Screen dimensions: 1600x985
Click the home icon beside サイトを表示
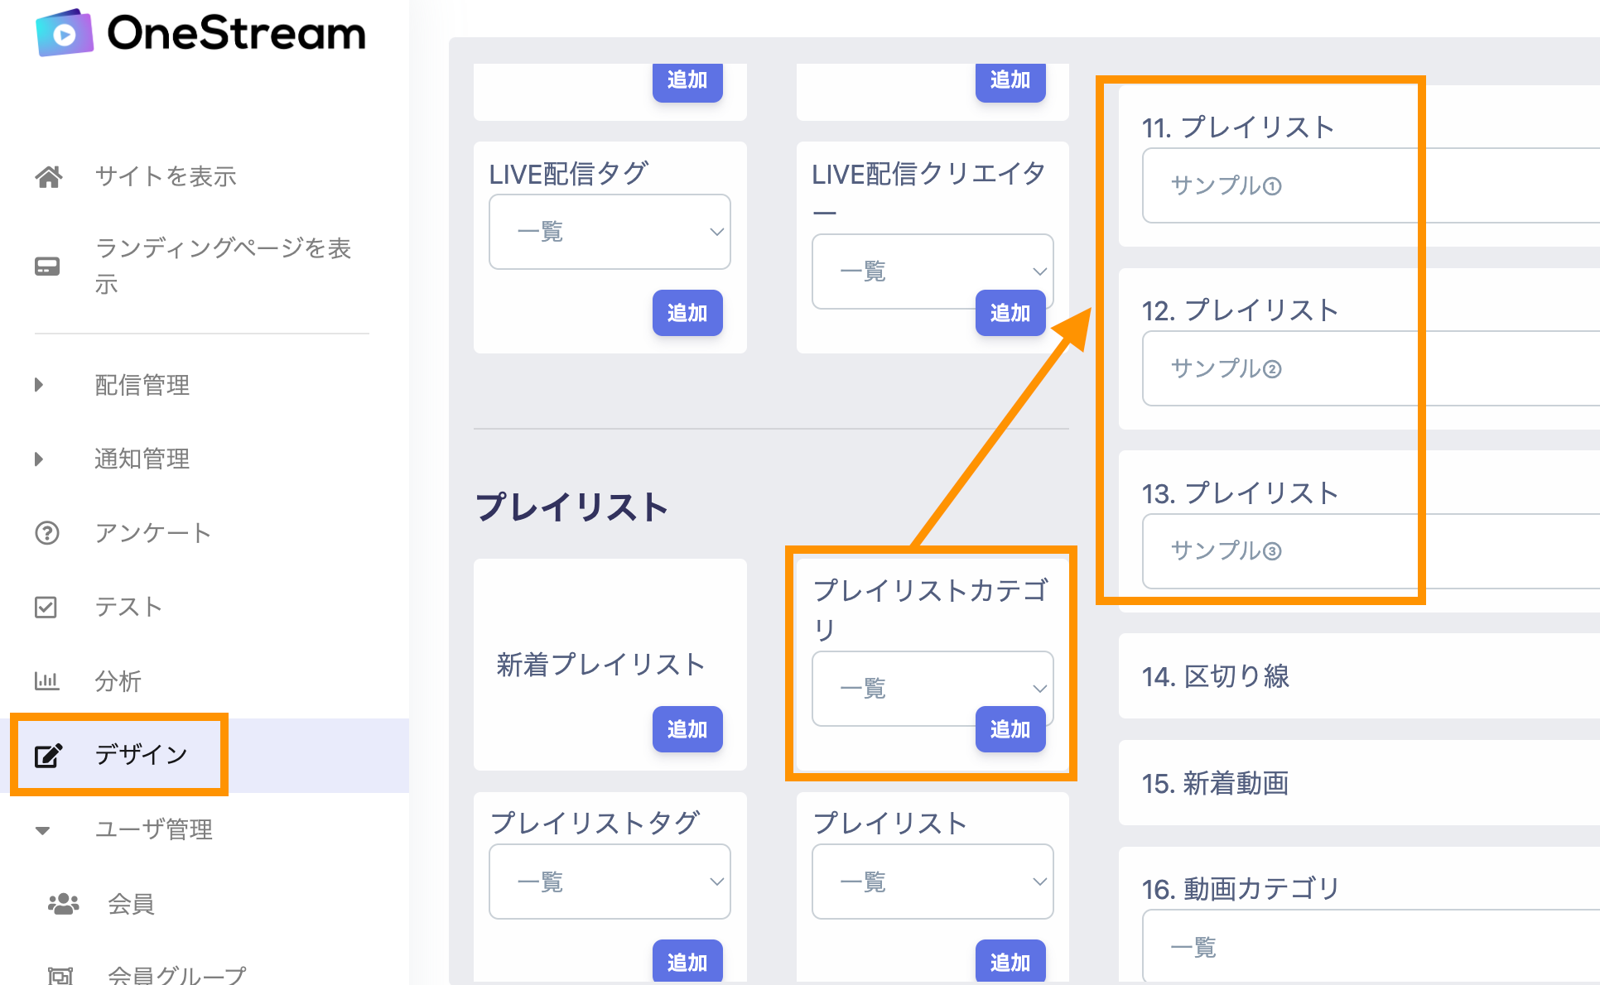click(48, 176)
